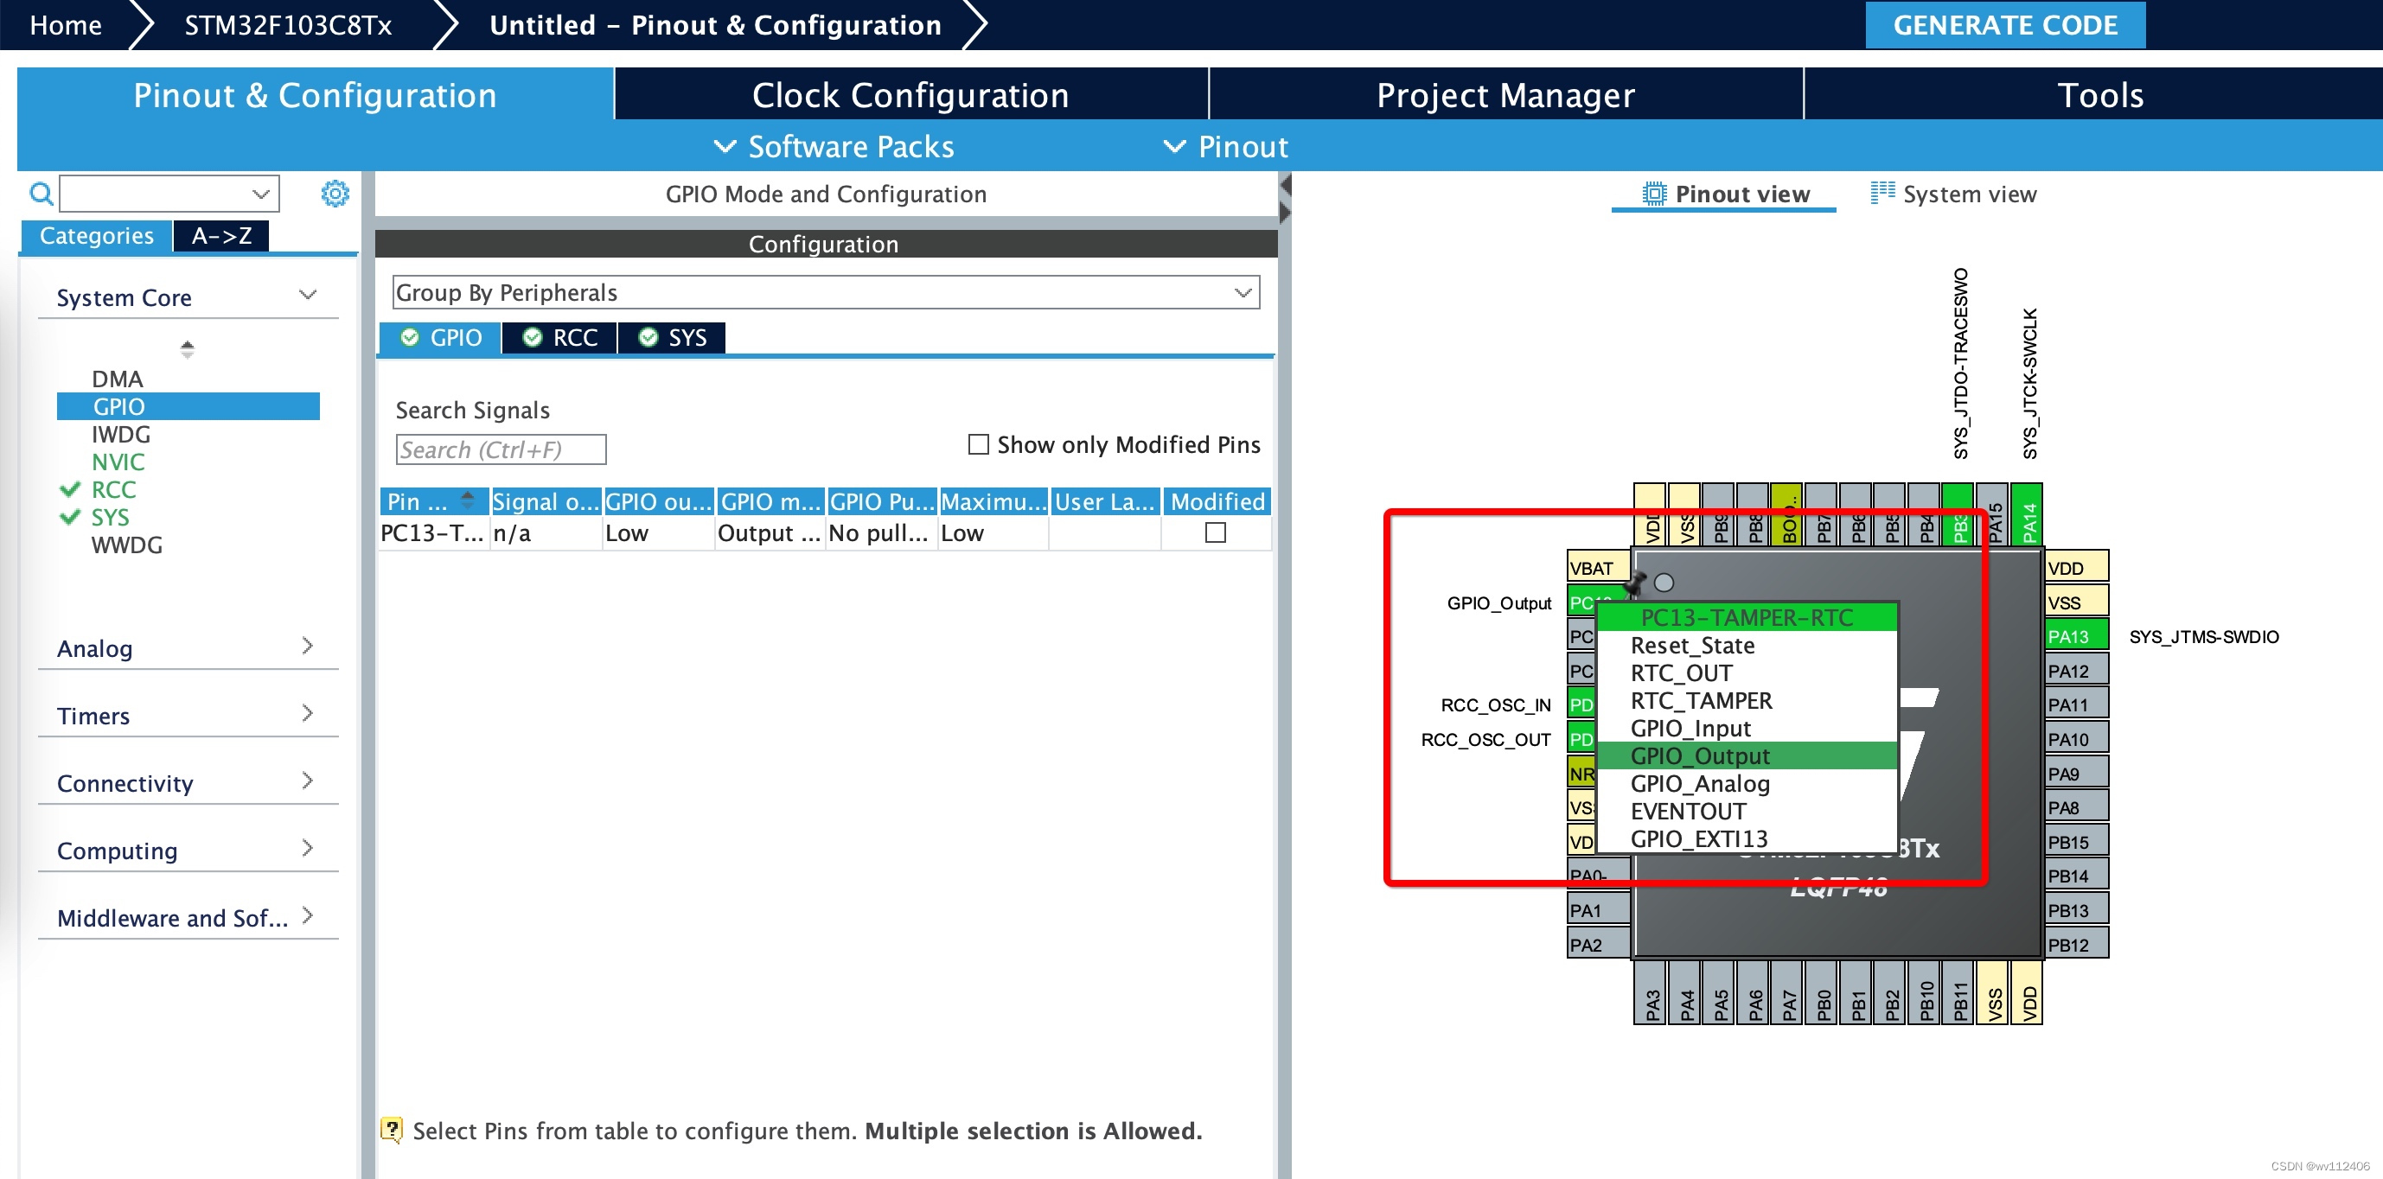Enable Show only Modified Pins checkbox
Screen dimensions: 2383x1179
pyautogui.click(x=978, y=445)
